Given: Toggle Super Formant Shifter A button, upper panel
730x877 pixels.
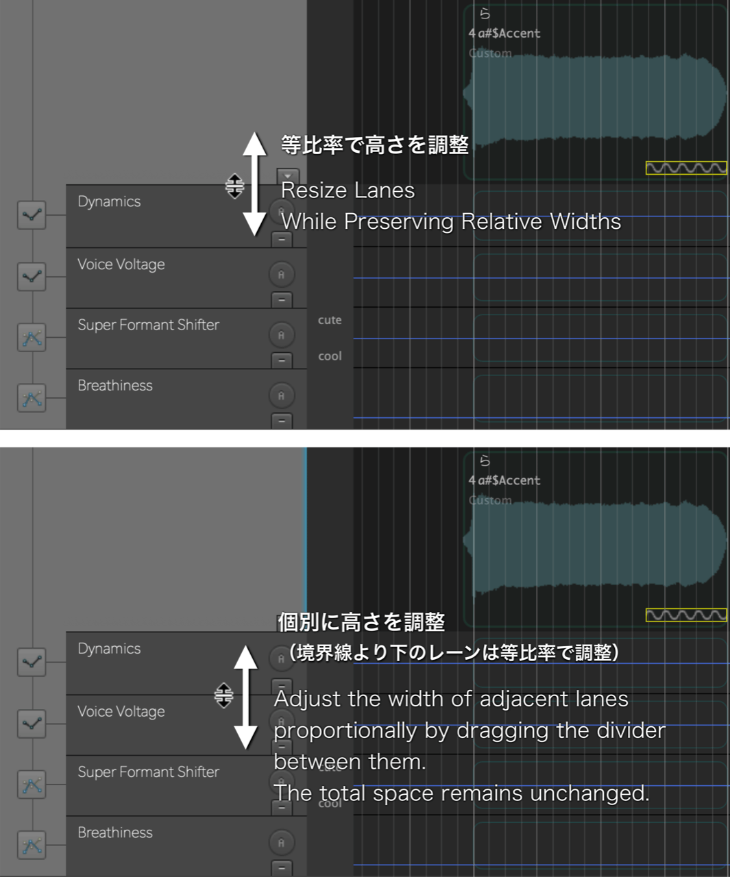Looking at the screenshot, I should 281,335.
